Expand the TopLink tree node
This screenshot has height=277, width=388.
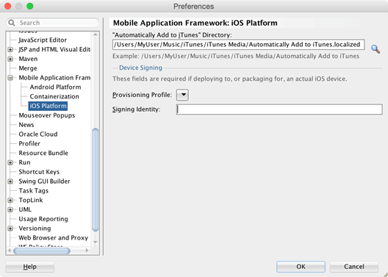[x=10, y=200]
